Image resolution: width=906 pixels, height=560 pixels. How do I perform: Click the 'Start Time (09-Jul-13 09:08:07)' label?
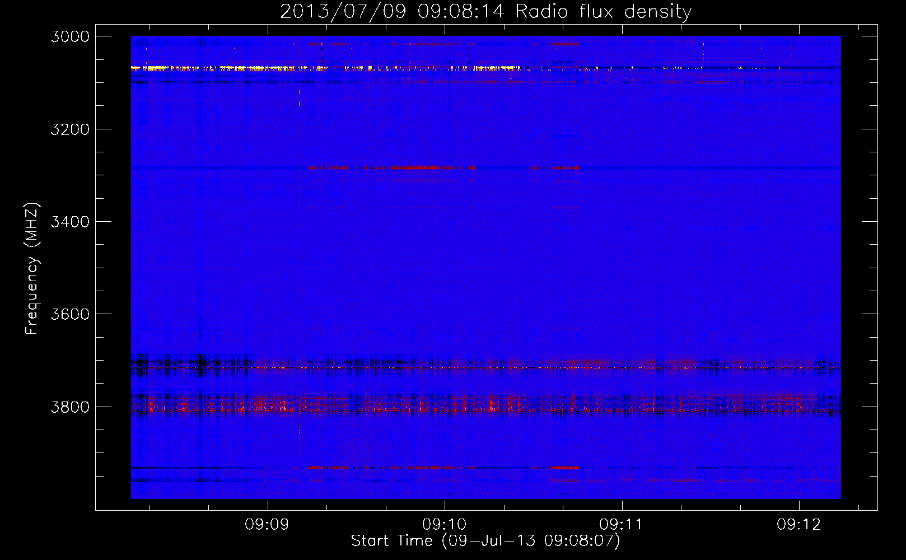point(485,541)
